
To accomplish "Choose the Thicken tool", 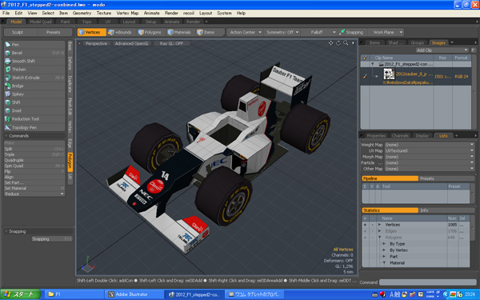I will point(34,70).
